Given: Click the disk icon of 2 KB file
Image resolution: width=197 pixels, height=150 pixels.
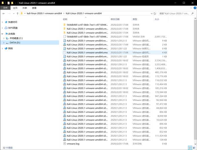Looking at the screenshot, I should [65, 45].
